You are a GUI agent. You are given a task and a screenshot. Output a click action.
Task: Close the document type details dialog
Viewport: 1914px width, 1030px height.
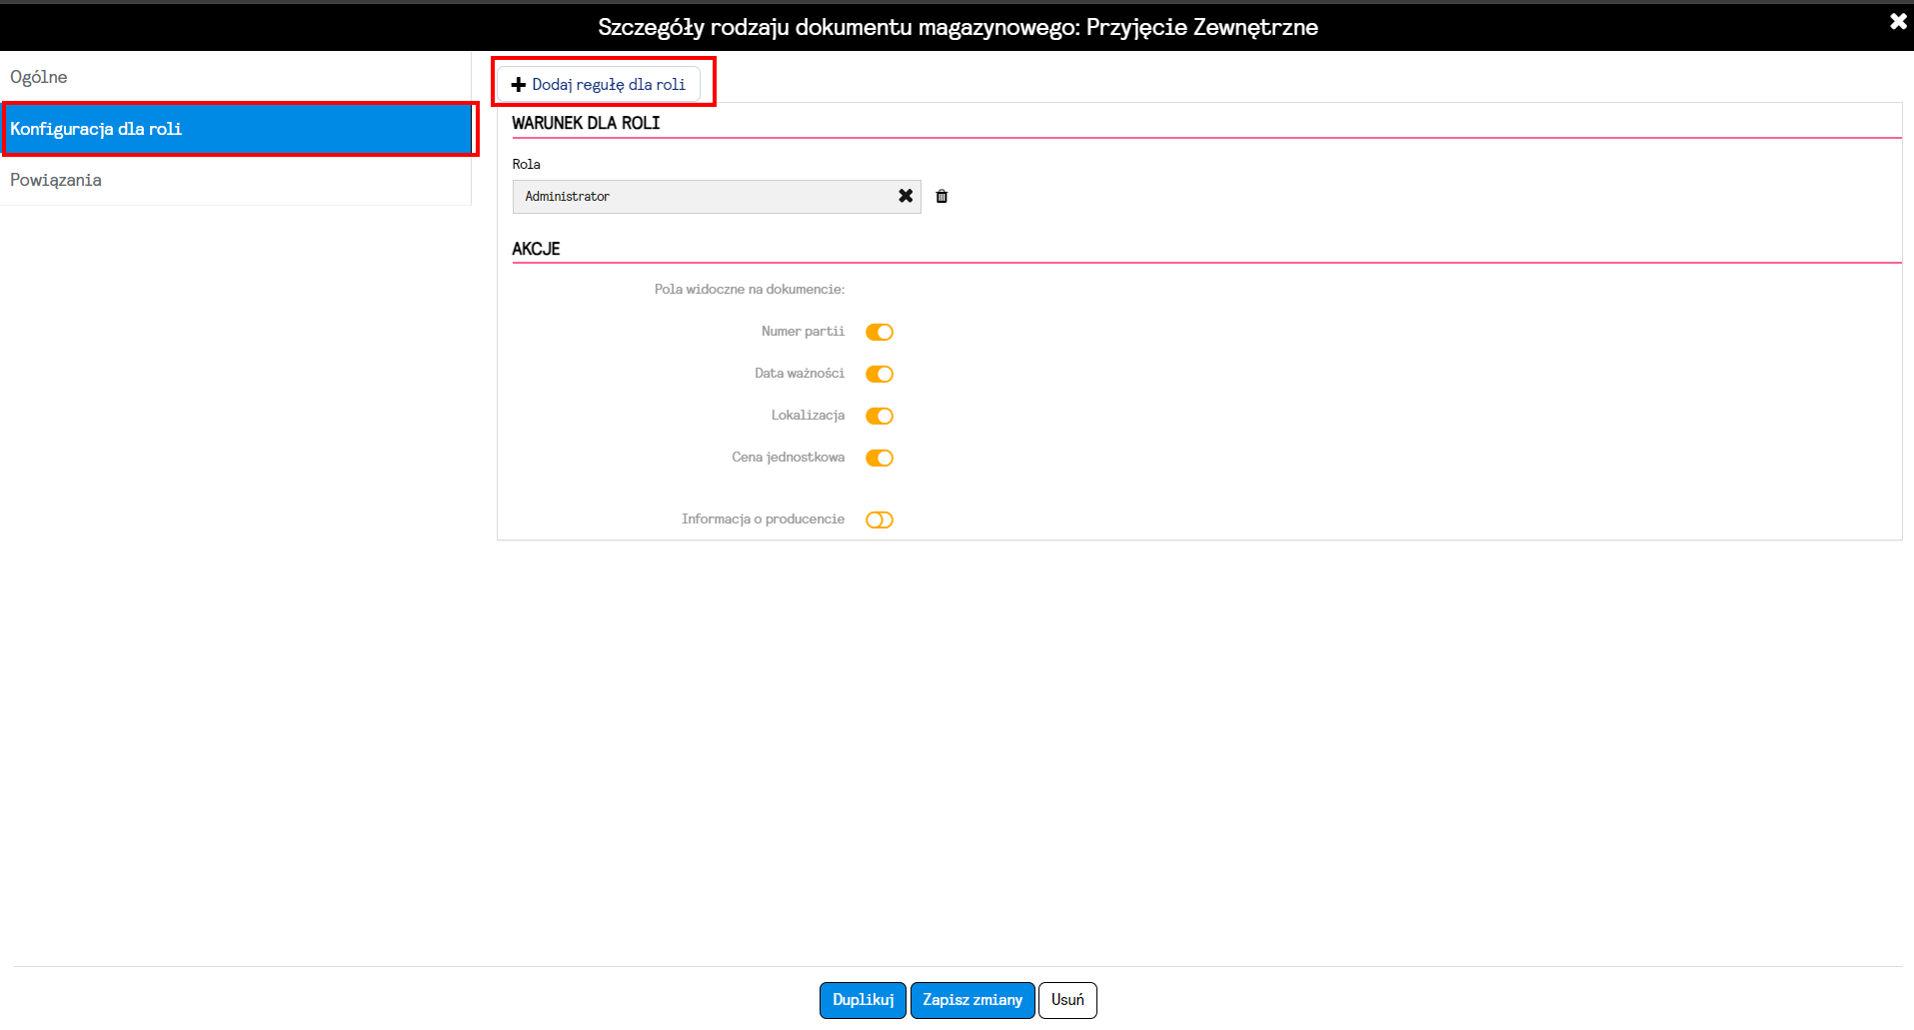1898,21
